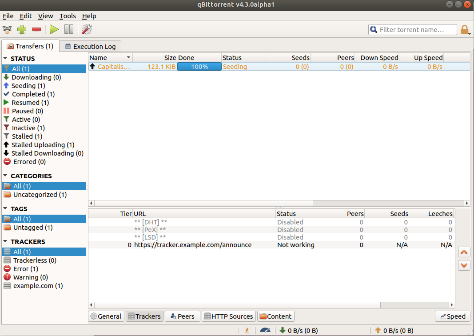Open Options via the wrench icon
Screen dimensions: 474x336
(86, 29)
